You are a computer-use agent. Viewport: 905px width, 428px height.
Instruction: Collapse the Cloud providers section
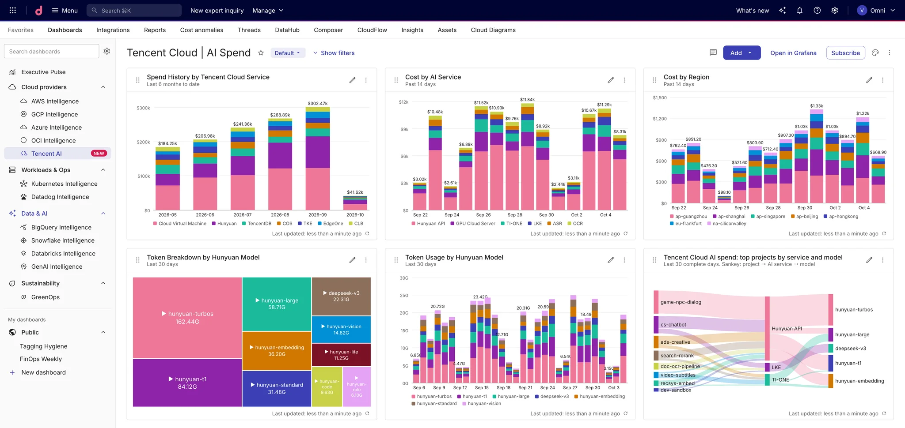pyautogui.click(x=103, y=87)
